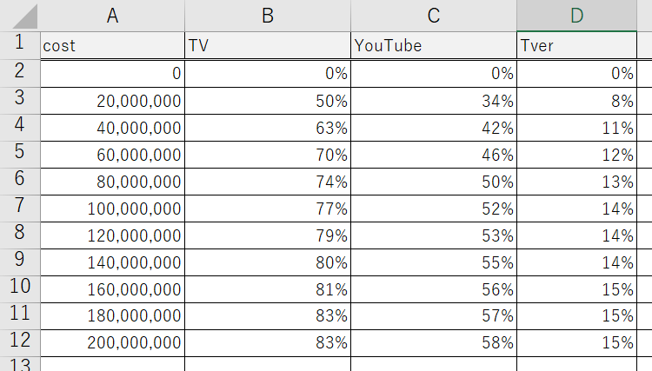Screen dimensions: 652x371
Task: Select cell containing 20,000,000
Action: pos(112,101)
